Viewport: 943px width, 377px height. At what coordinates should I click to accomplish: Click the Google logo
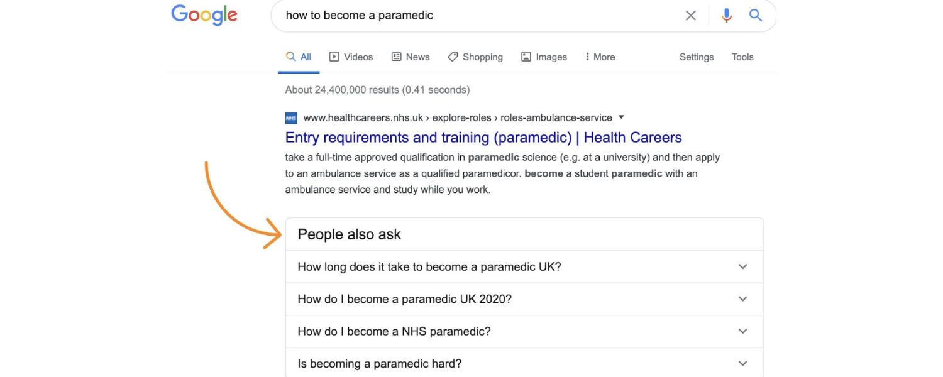204,15
